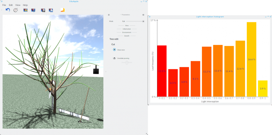Expand the Environment section

pyautogui.click(x=127, y=32)
